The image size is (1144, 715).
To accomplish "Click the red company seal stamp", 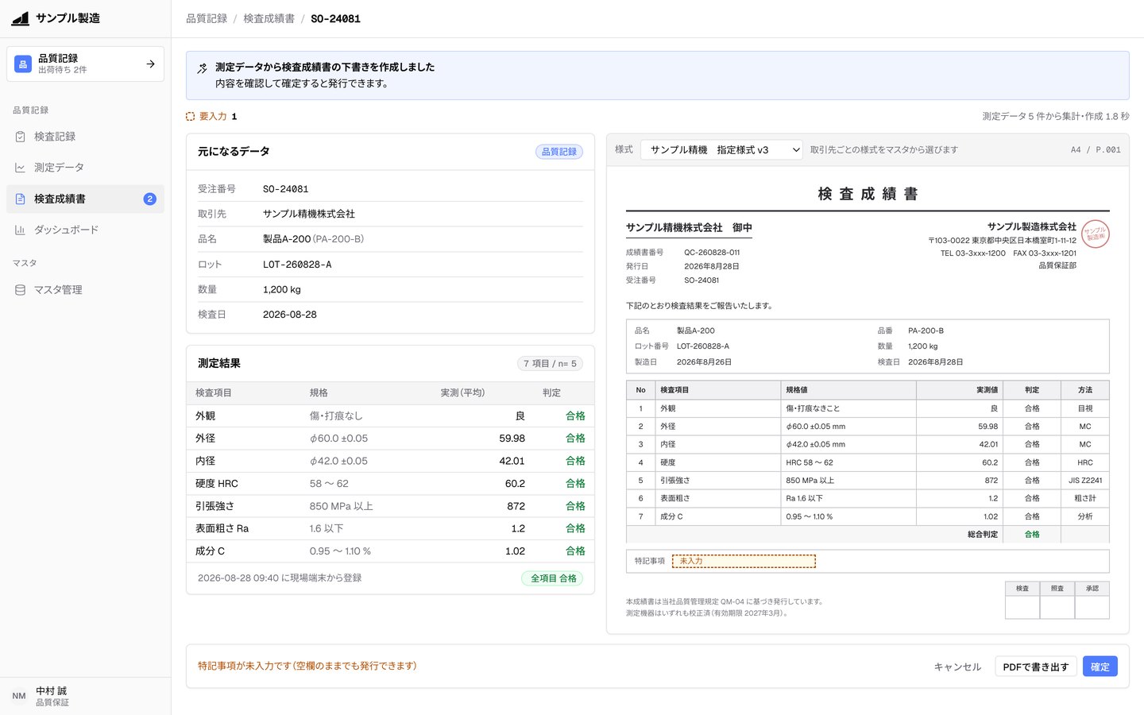I will tap(1096, 234).
